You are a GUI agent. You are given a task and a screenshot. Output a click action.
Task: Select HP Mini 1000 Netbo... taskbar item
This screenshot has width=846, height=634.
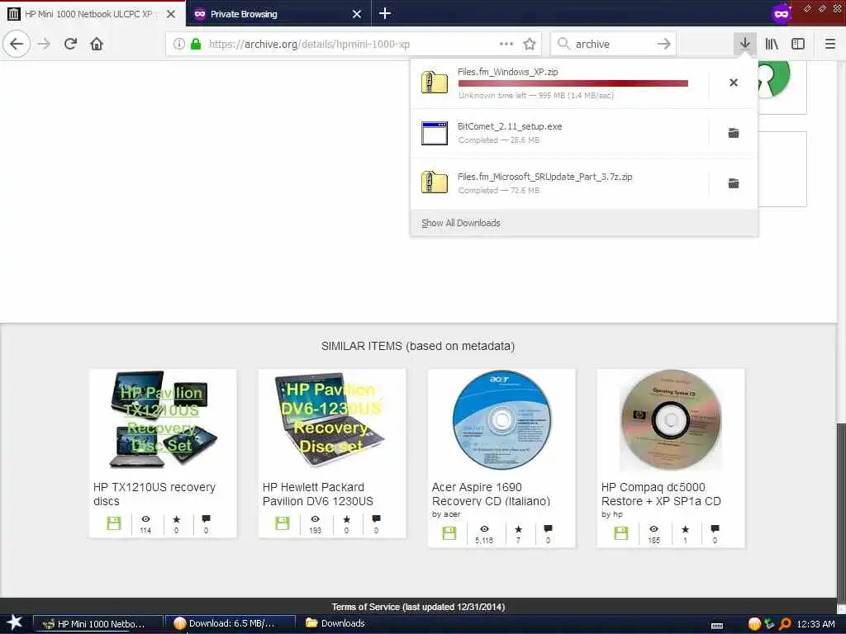pyautogui.click(x=99, y=624)
